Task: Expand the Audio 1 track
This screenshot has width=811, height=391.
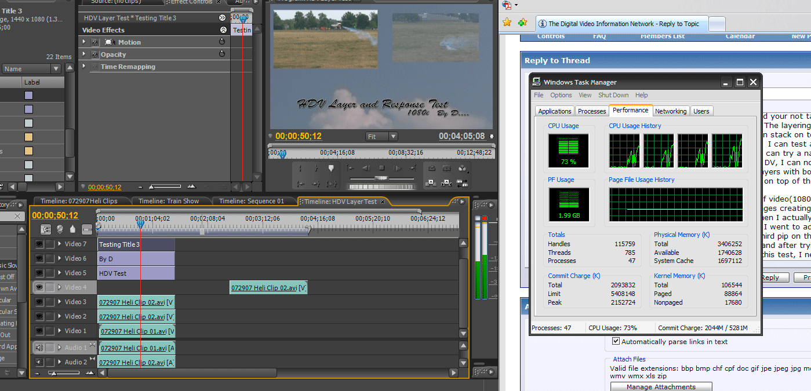Action: tap(60, 348)
